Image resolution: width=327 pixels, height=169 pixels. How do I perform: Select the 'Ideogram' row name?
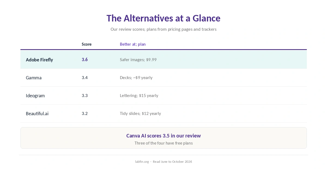point(35,96)
